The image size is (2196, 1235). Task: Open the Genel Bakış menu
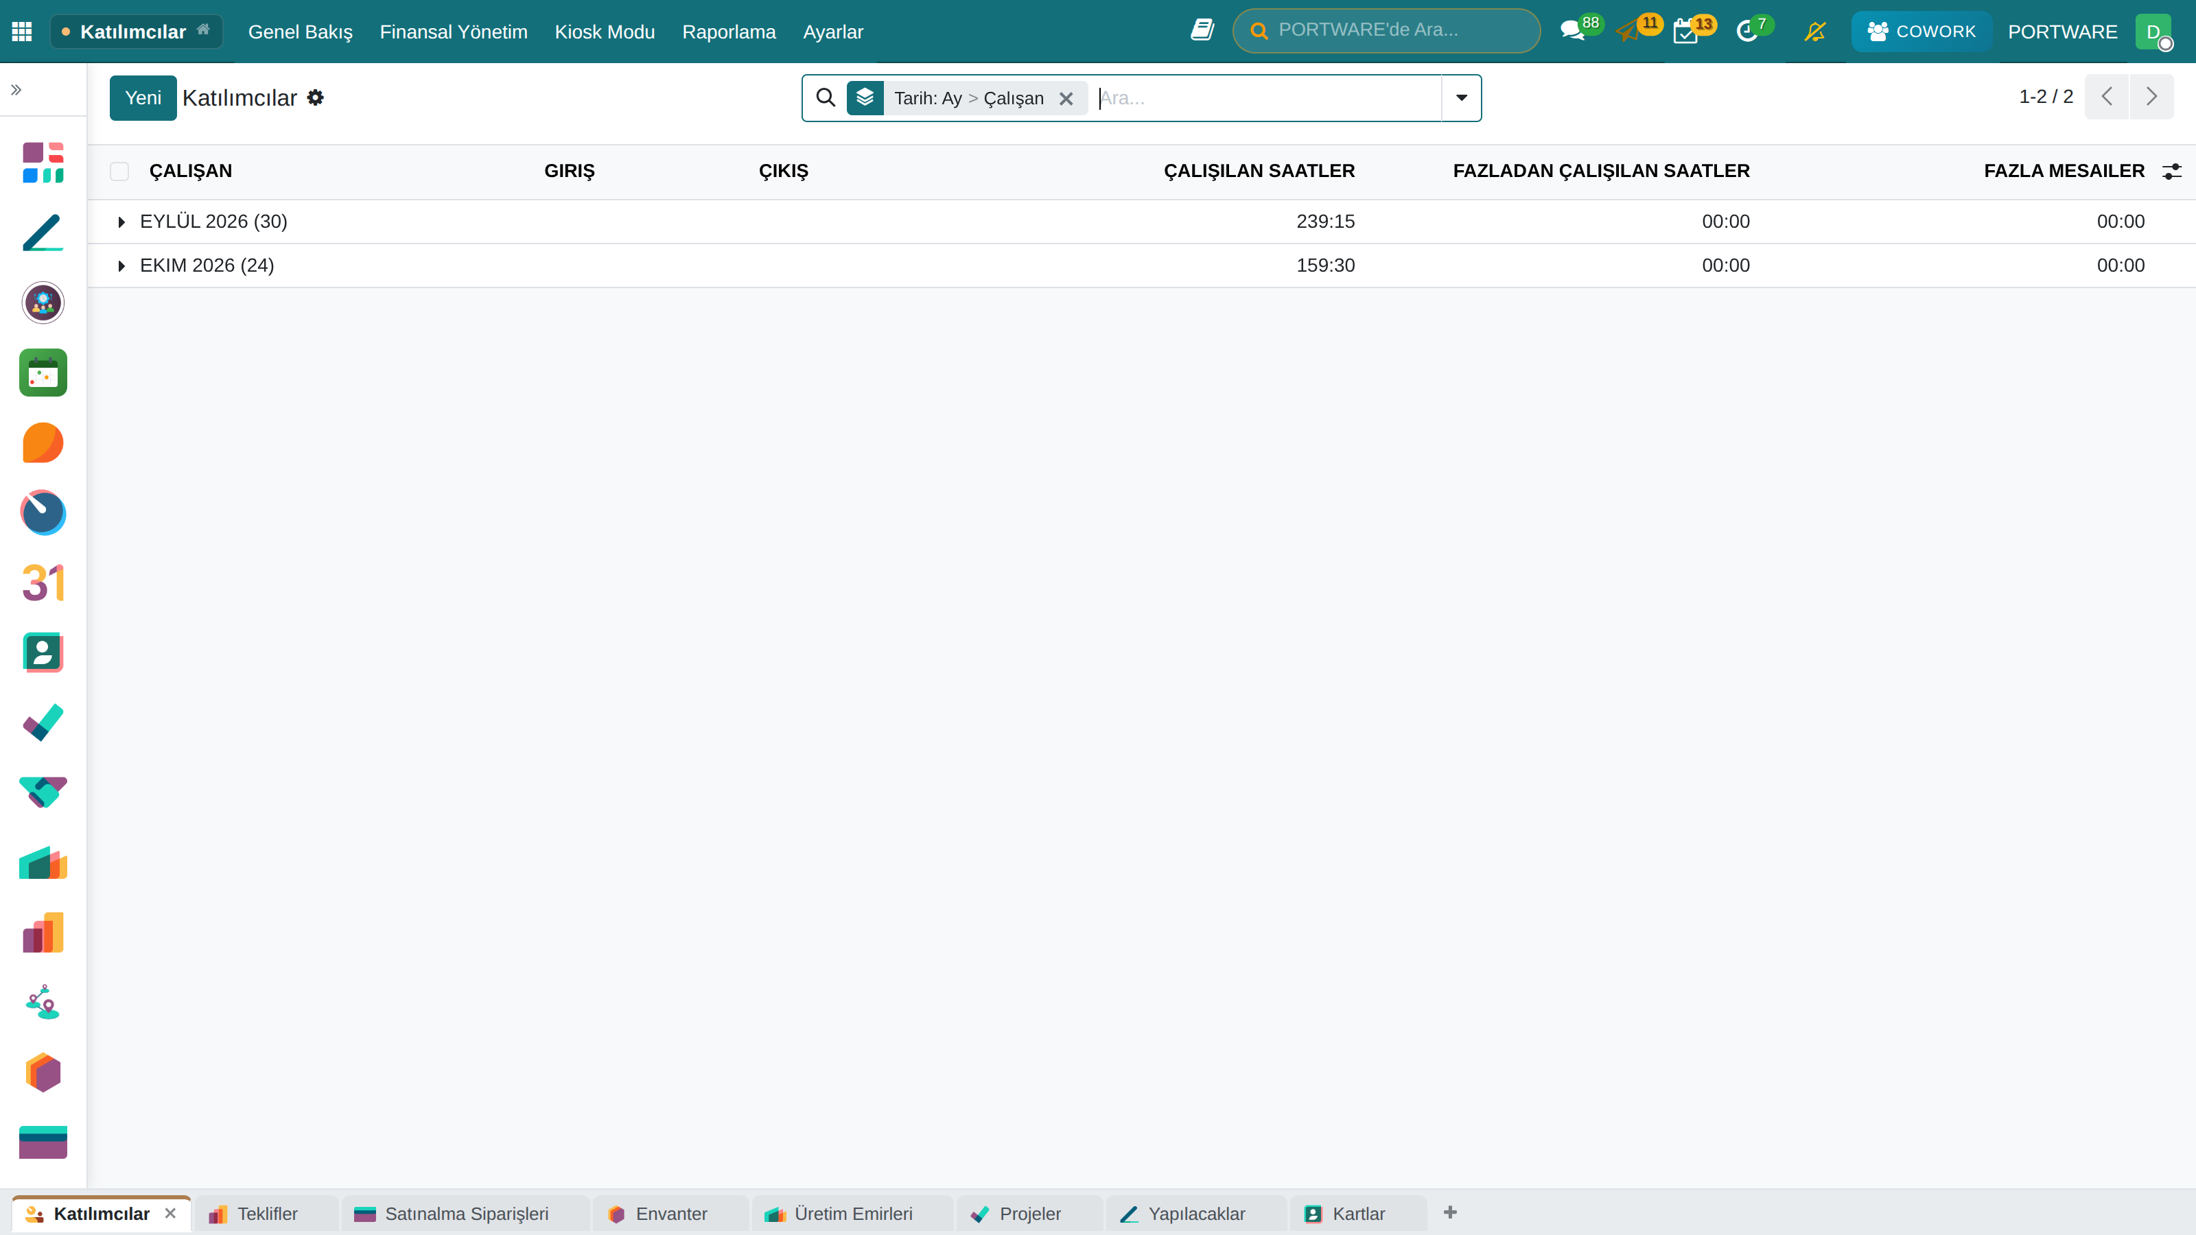[300, 32]
